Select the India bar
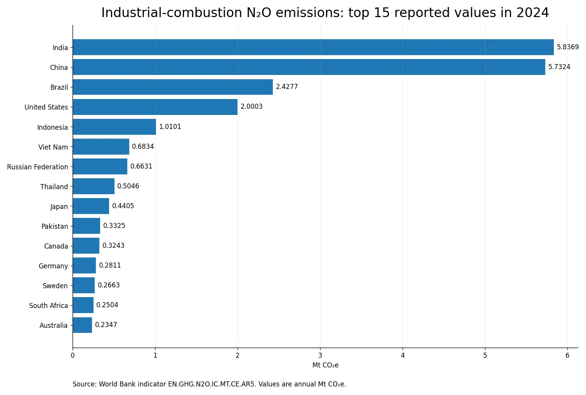 313,47
